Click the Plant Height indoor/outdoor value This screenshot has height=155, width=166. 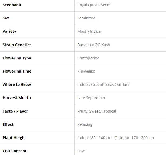pos(115,138)
